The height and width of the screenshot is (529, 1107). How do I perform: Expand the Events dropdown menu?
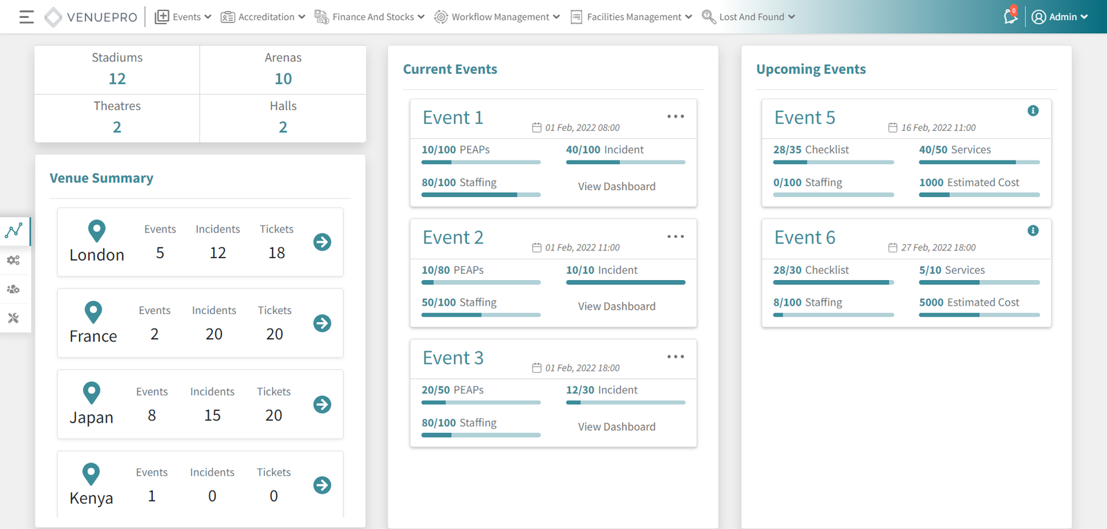[183, 17]
